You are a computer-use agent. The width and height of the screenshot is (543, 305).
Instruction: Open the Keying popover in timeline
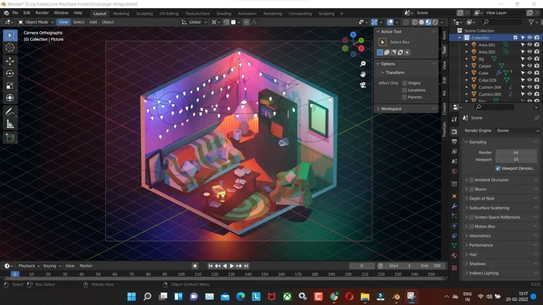[x=52, y=266]
